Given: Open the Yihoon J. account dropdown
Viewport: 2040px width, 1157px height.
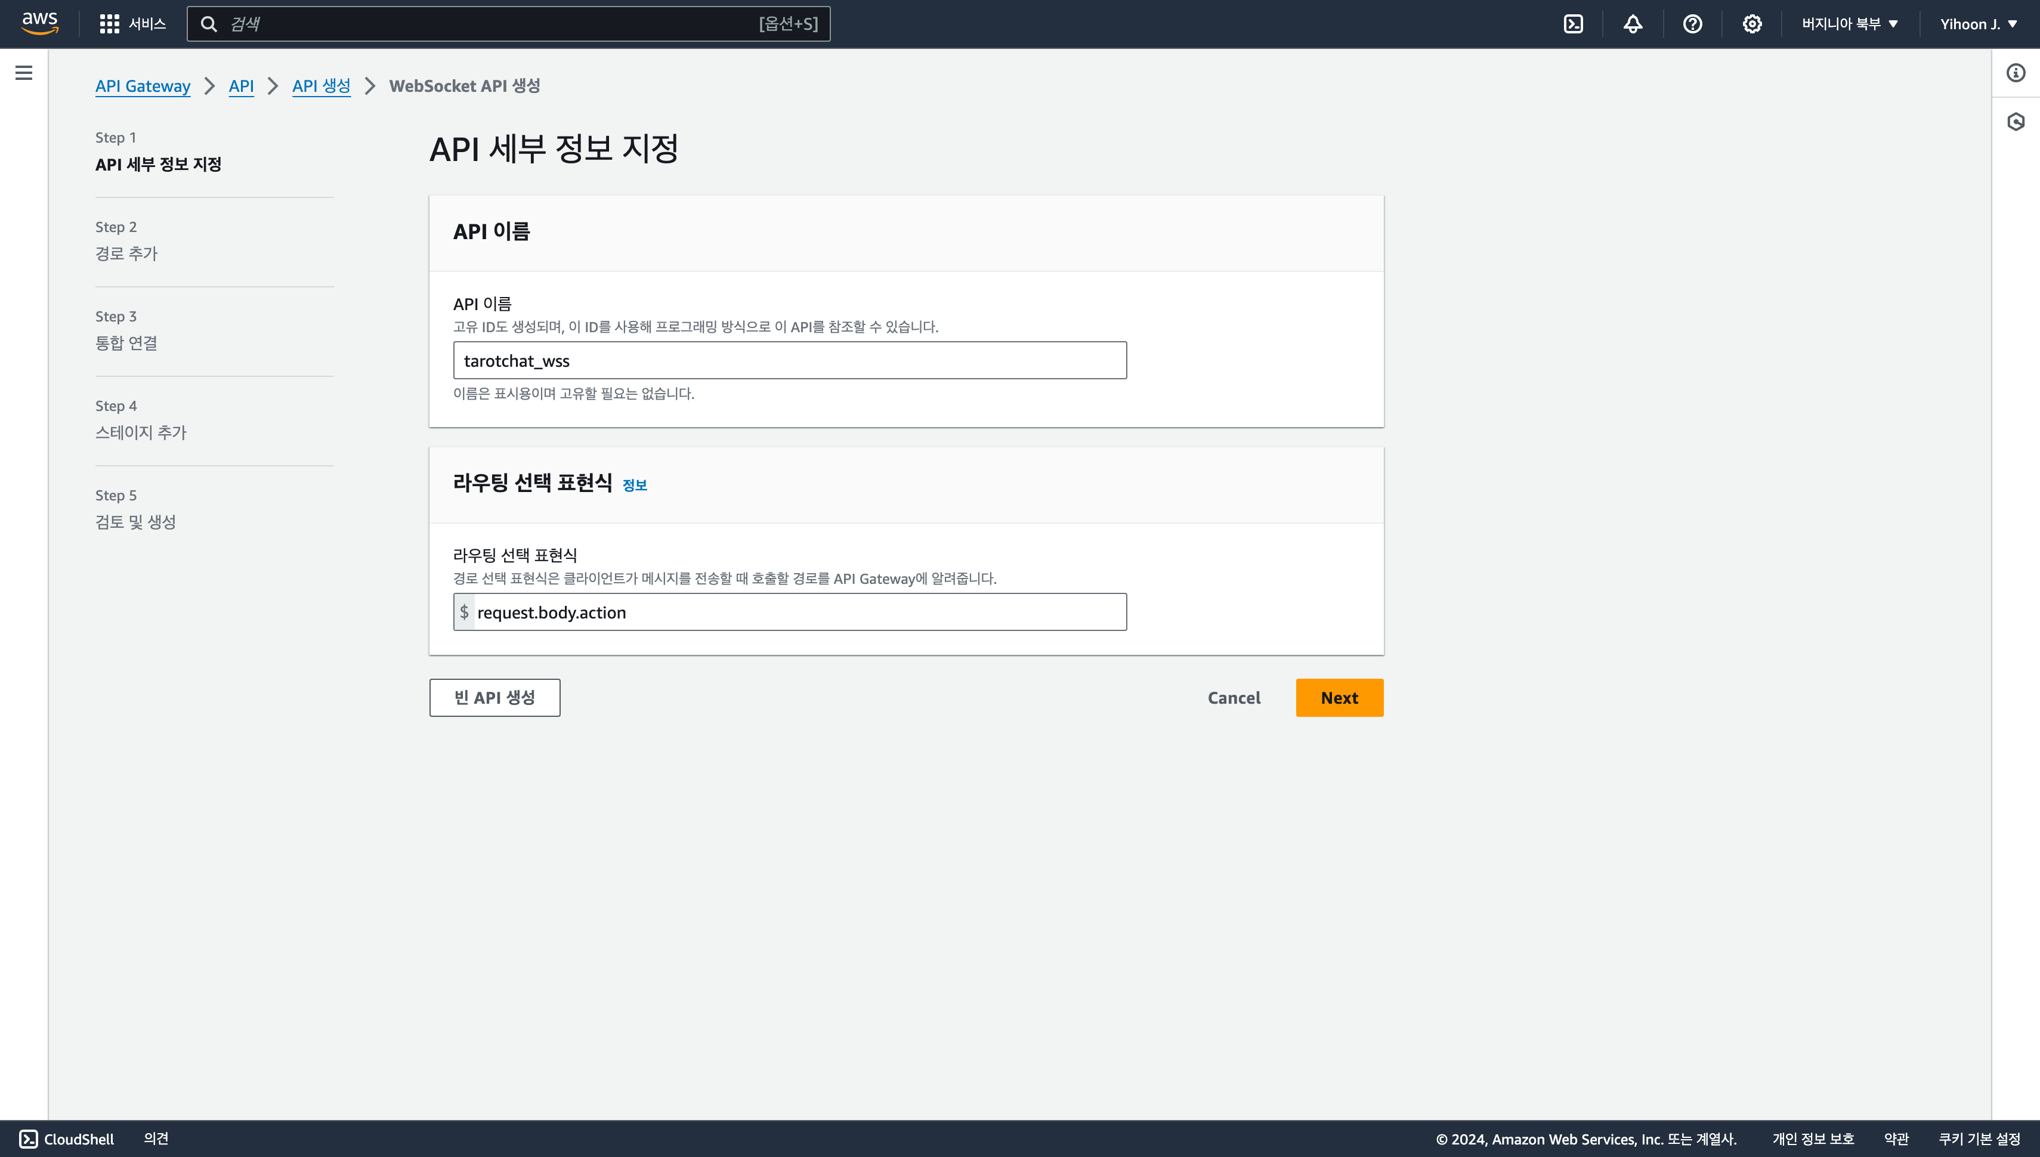Looking at the screenshot, I should tap(1978, 24).
